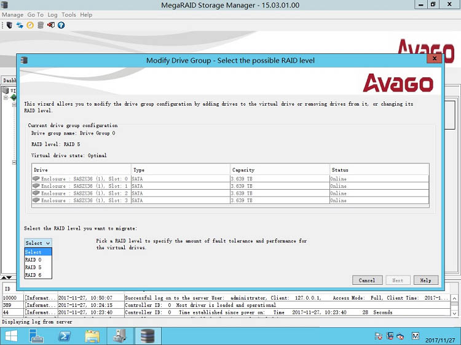The height and width of the screenshot is (345, 461).
Task: Click the blue refresh arrows toolbar icon
Action: click(x=20, y=25)
